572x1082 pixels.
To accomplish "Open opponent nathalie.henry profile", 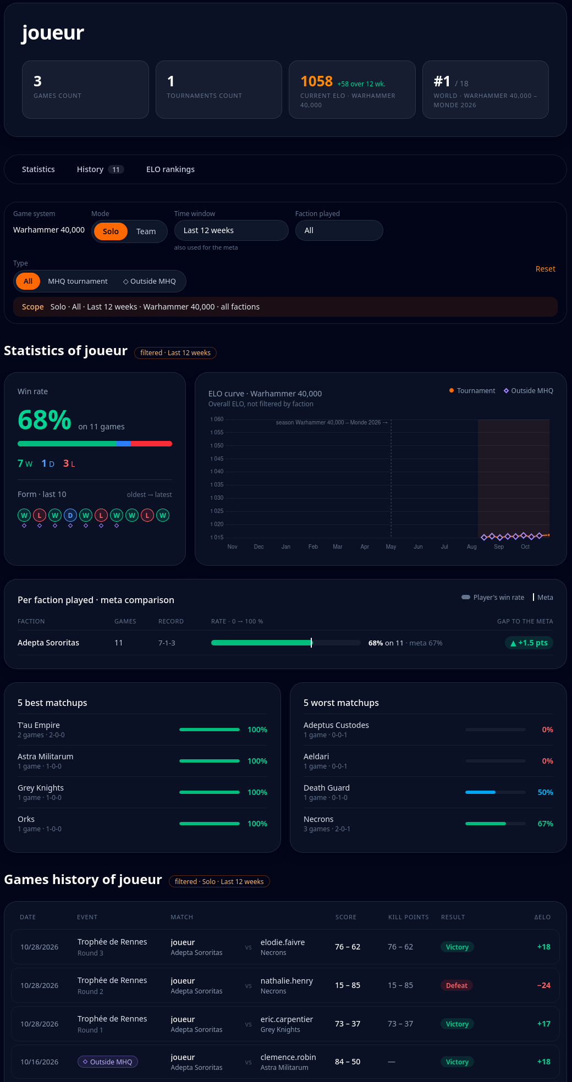I will click(287, 981).
